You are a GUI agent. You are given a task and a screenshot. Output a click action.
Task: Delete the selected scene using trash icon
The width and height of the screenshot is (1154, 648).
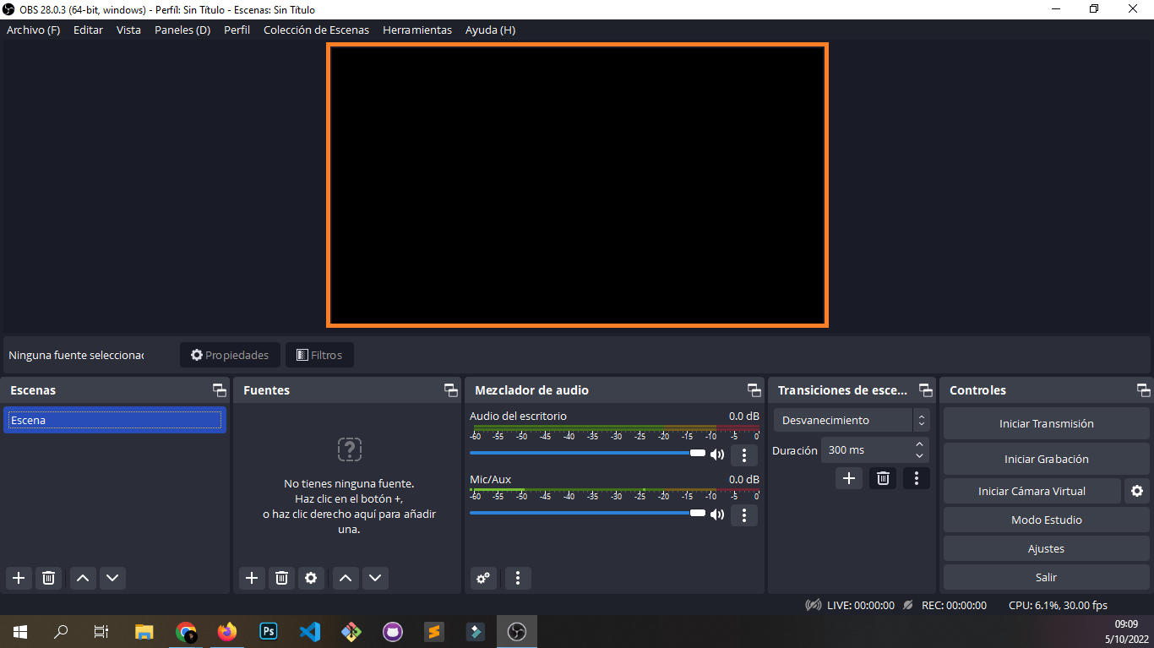[x=48, y=578]
